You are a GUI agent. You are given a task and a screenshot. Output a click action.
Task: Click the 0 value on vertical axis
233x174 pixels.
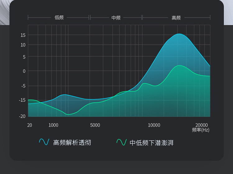coord(24,71)
